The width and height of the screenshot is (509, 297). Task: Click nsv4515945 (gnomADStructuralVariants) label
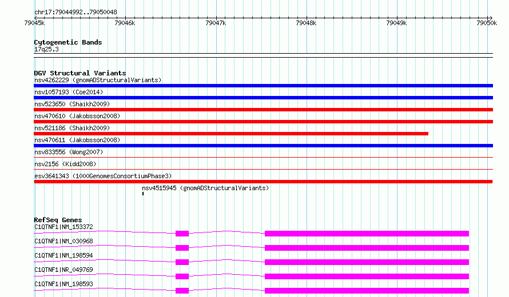click(205, 188)
